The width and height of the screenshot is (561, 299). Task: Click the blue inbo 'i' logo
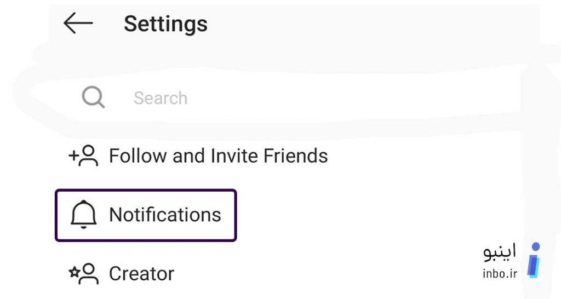(534, 260)
